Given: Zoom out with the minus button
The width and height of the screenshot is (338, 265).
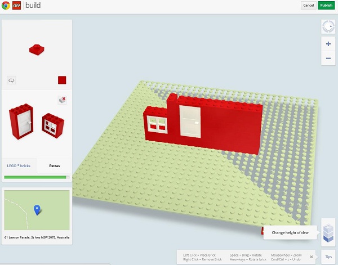Looking at the screenshot, I should click(328, 58).
